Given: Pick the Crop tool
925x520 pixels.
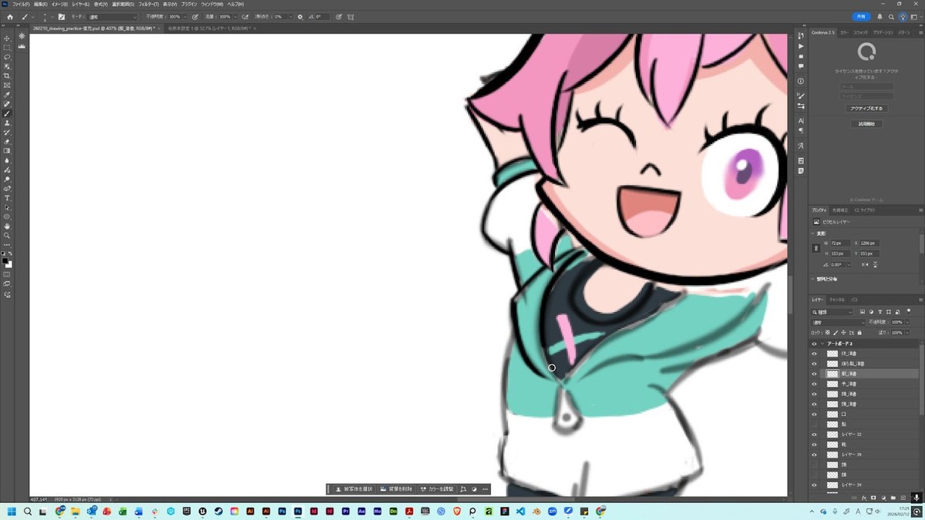Looking at the screenshot, I should coord(7,75).
